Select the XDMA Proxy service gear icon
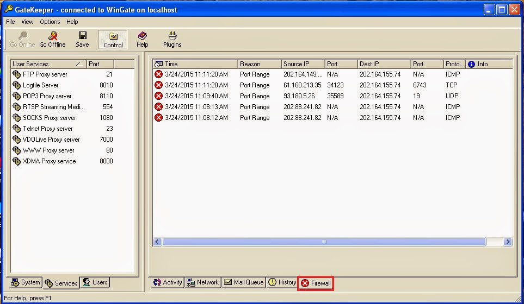The height and width of the screenshot is (304, 524). click(17, 161)
